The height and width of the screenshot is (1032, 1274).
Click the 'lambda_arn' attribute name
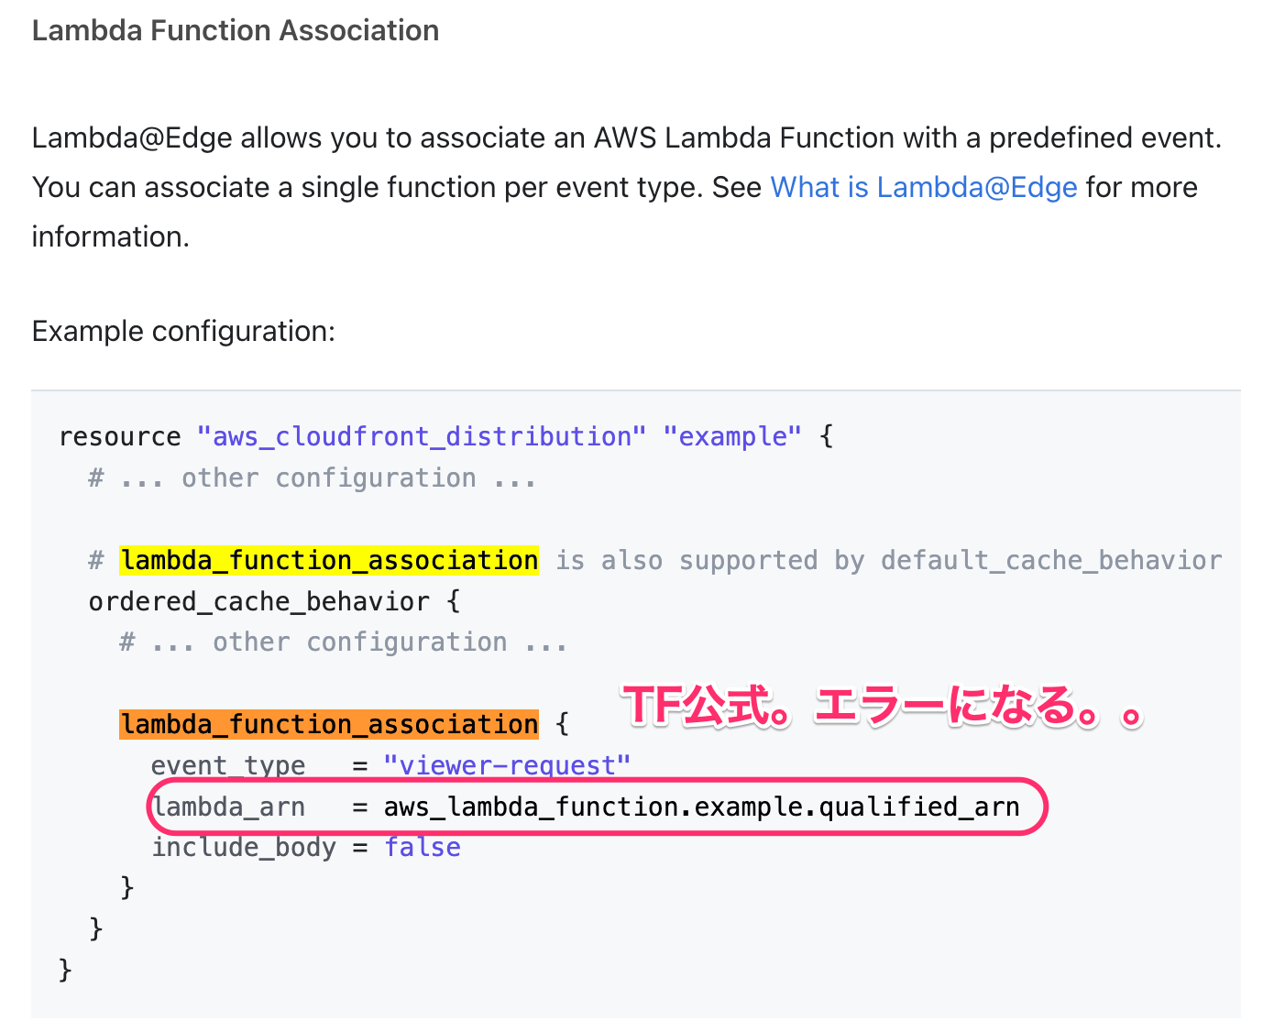point(228,807)
